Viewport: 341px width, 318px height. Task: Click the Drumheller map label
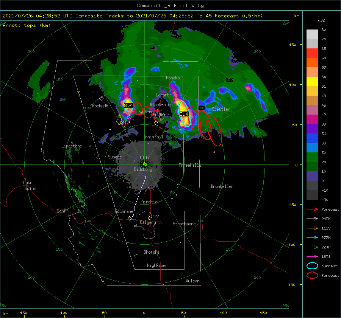[222, 186]
